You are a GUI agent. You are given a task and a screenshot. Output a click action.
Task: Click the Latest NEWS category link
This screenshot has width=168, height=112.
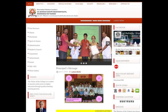click(76, 72)
